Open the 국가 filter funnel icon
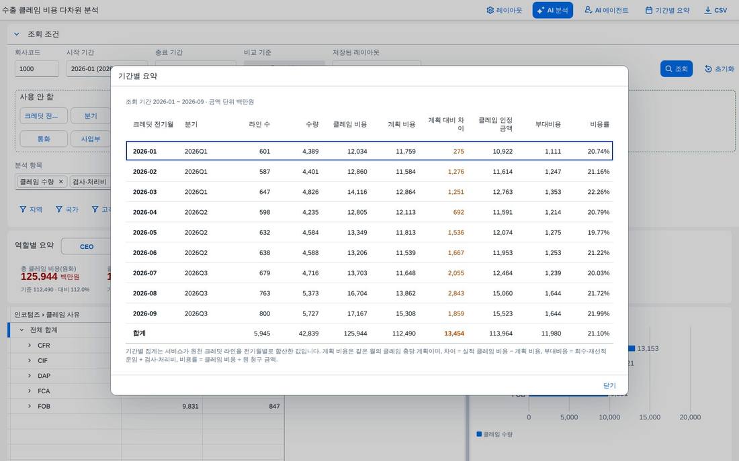Image resolution: width=739 pixels, height=461 pixels. point(59,209)
